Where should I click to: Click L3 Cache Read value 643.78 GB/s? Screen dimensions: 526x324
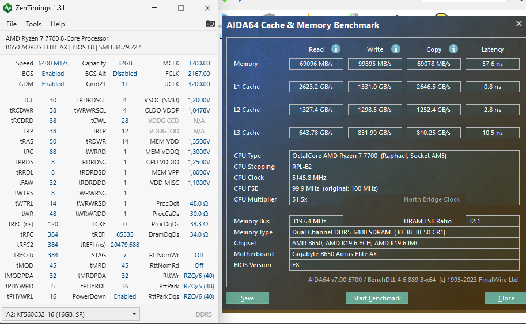click(316, 133)
